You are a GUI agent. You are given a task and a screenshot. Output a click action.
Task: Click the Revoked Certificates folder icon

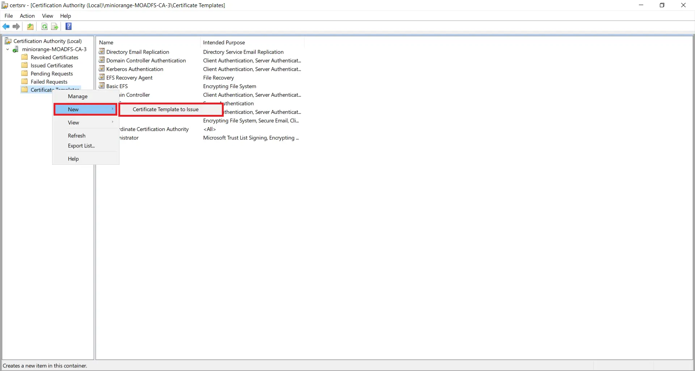click(x=24, y=57)
